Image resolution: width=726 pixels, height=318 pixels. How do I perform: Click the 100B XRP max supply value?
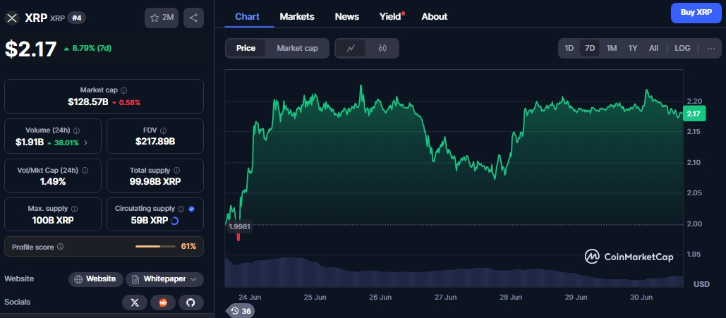coord(52,220)
